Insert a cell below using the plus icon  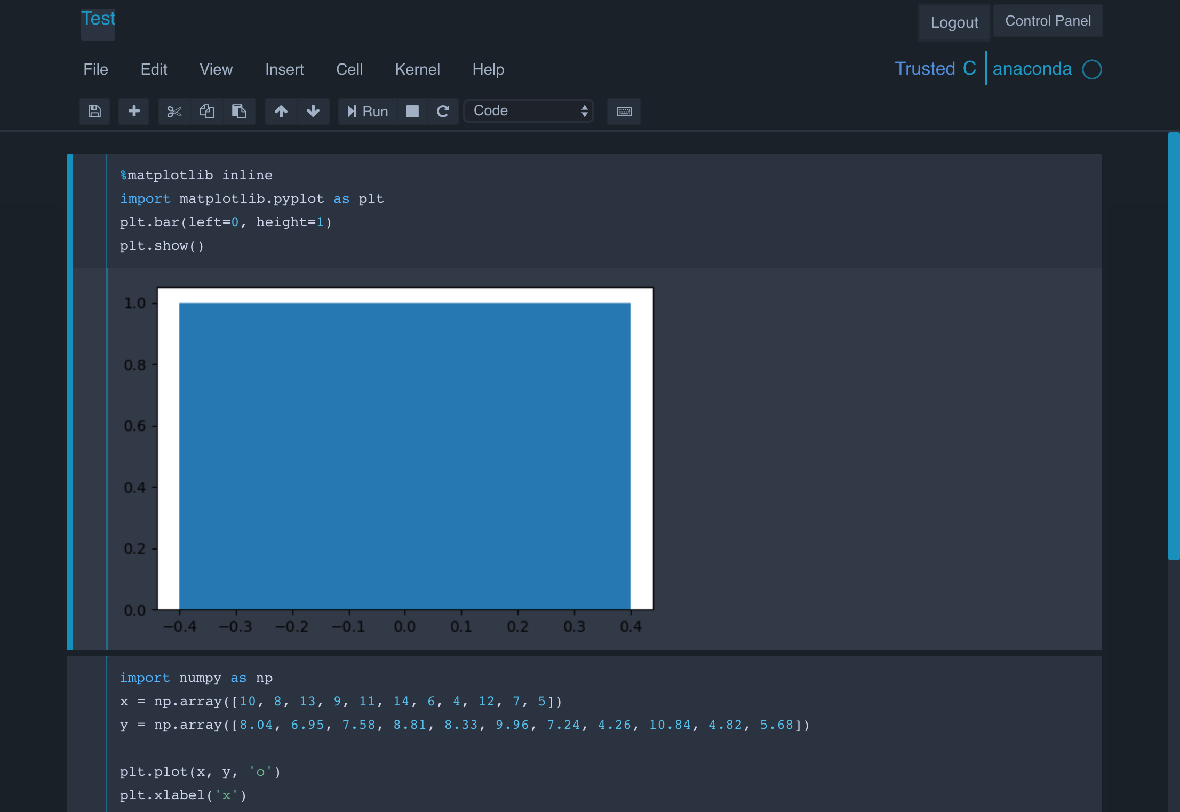134,111
